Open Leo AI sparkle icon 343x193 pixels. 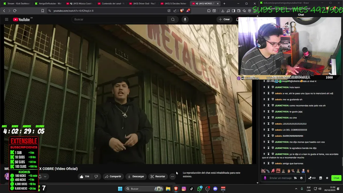(244, 11)
